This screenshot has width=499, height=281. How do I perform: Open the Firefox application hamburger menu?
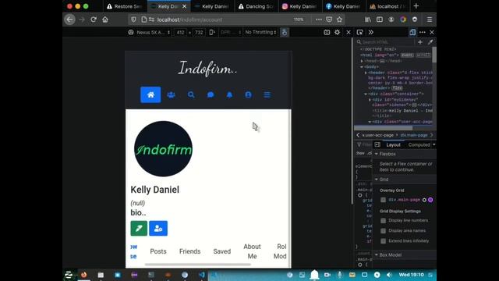point(430,20)
